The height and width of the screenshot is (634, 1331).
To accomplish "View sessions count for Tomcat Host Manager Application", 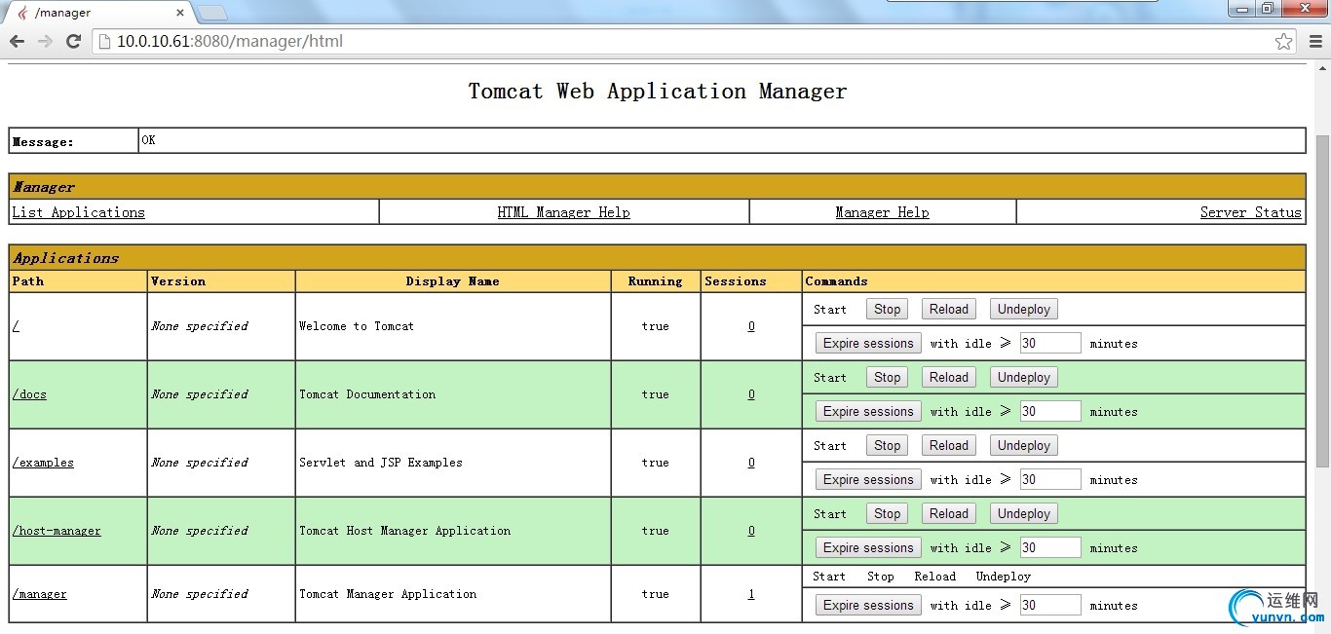I will (x=751, y=531).
